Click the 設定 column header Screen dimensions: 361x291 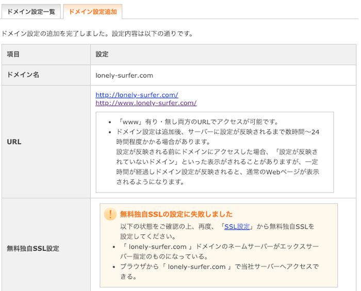pyautogui.click(x=102, y=54)
